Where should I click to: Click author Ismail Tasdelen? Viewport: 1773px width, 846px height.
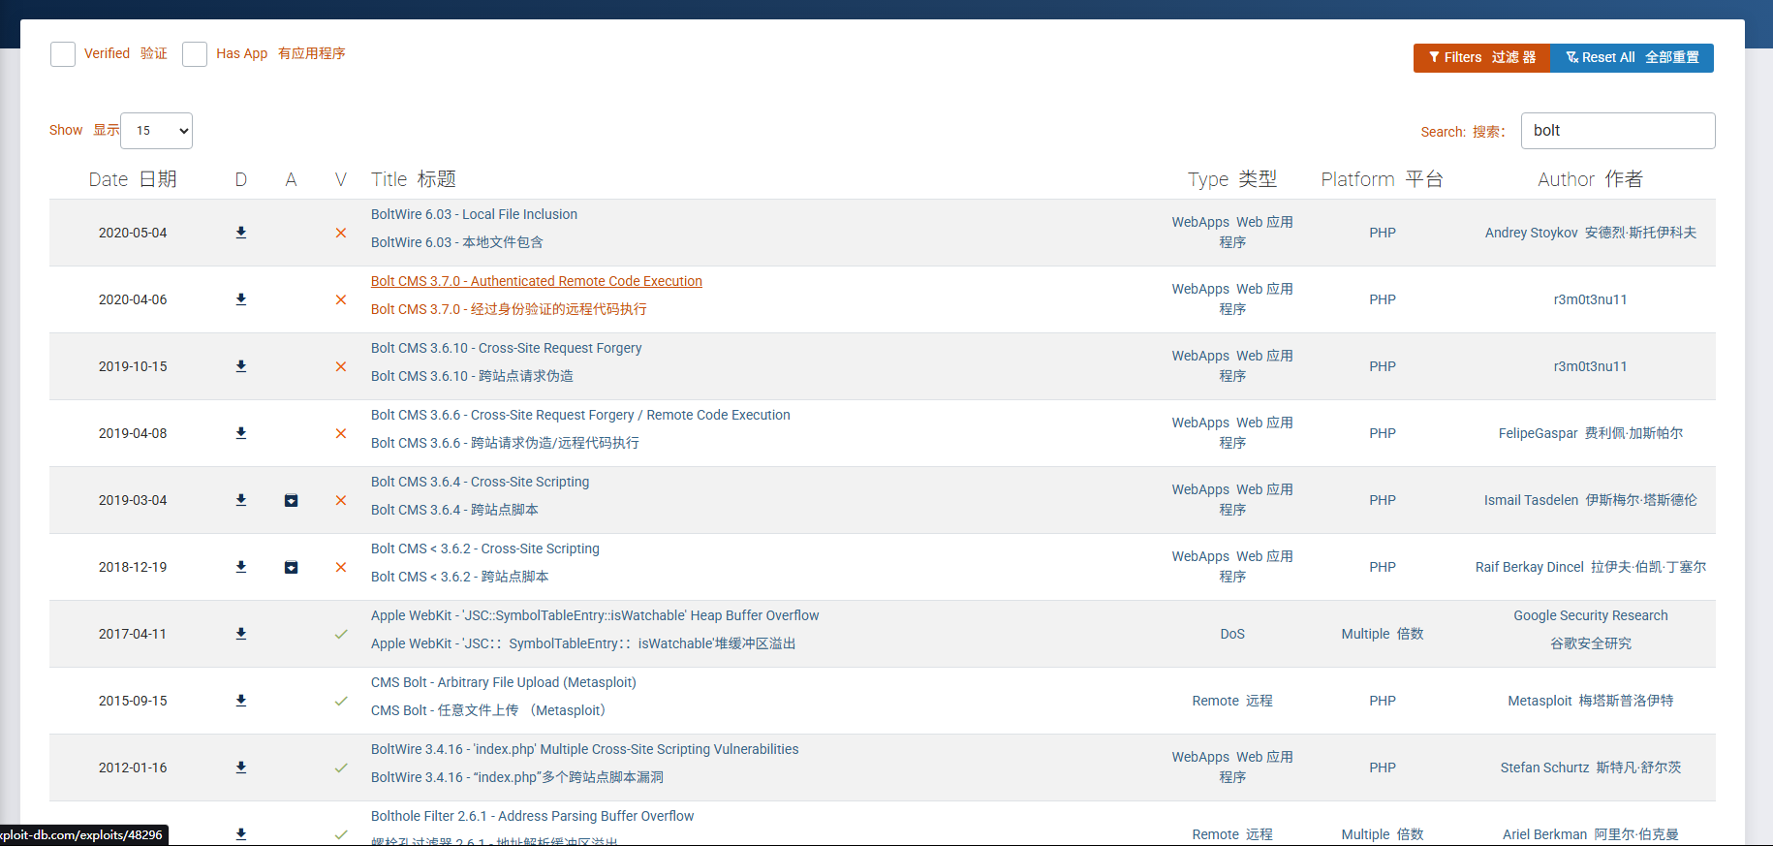(x=1591, y=500)
